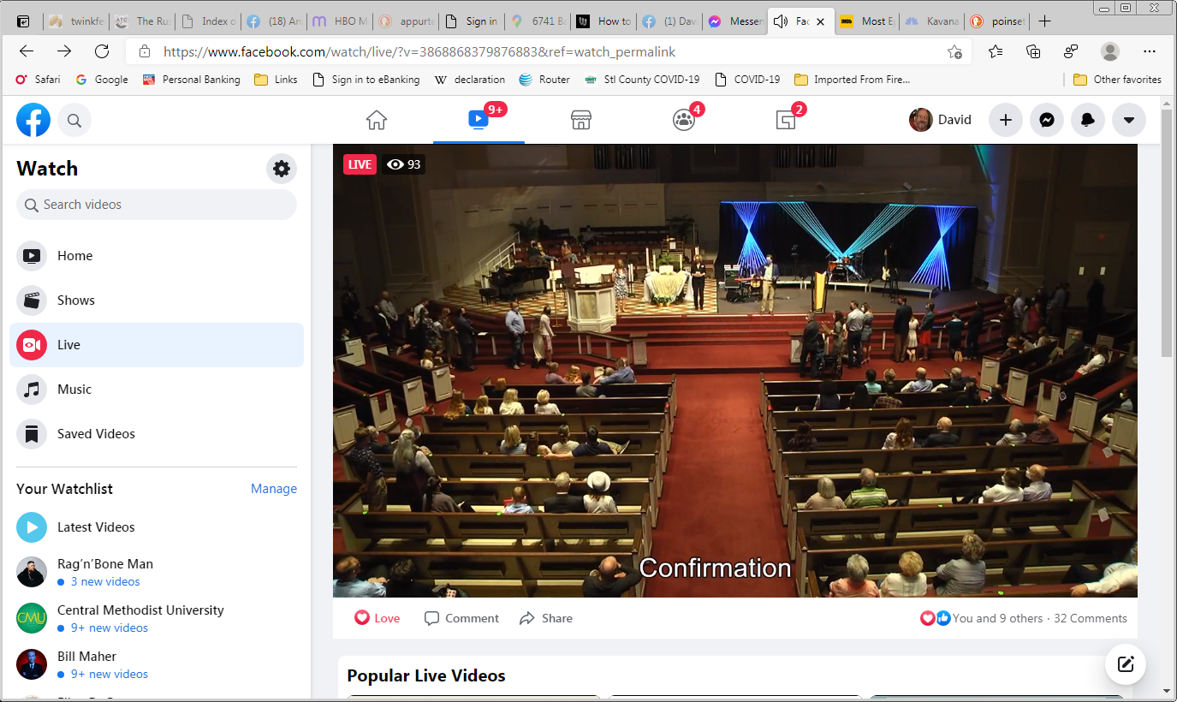Expand the account dropdown arrow

coord(1128,120)
